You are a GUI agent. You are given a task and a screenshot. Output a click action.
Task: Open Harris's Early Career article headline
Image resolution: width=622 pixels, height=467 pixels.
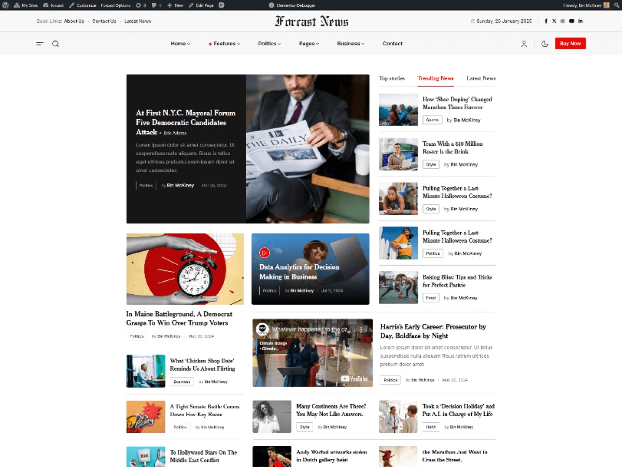(433, 331)
